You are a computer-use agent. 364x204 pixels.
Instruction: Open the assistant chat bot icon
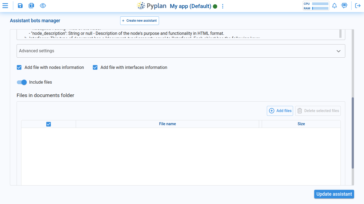tap(344, 6)
